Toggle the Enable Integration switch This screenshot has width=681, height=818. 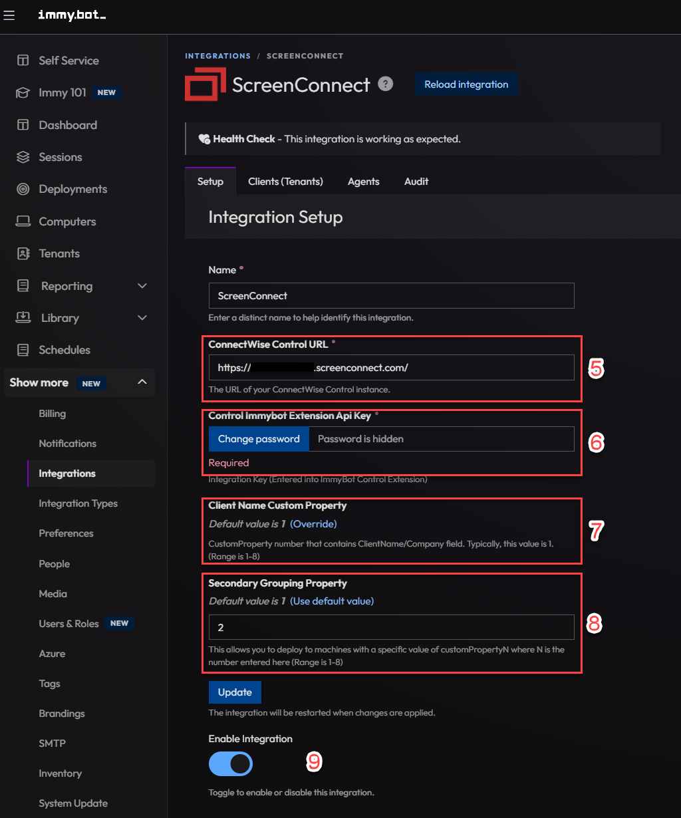point(231,764)
